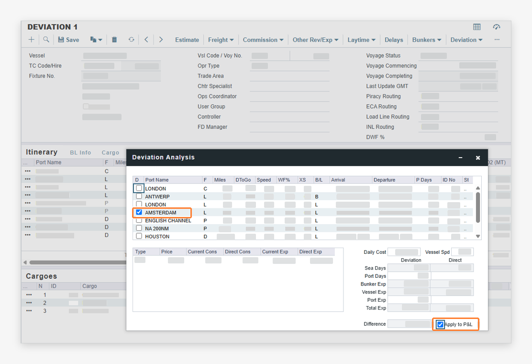Click the Daily Cost input field
Viewport: 532px width, 364px height.
(x=404, y=252)
